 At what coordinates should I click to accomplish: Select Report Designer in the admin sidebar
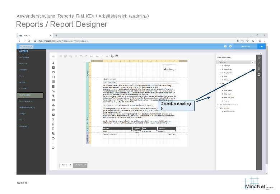point(30,95)
